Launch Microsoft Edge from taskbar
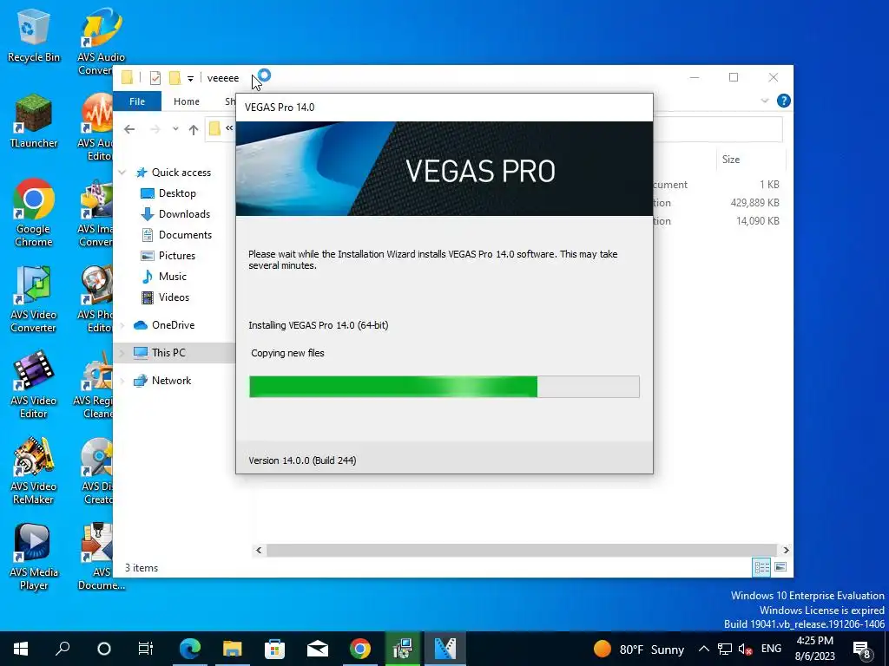The image size is (889, 666). [189, 649]
